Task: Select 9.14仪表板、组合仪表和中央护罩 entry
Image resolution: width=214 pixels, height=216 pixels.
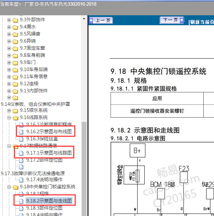Action: click(36, 104)
